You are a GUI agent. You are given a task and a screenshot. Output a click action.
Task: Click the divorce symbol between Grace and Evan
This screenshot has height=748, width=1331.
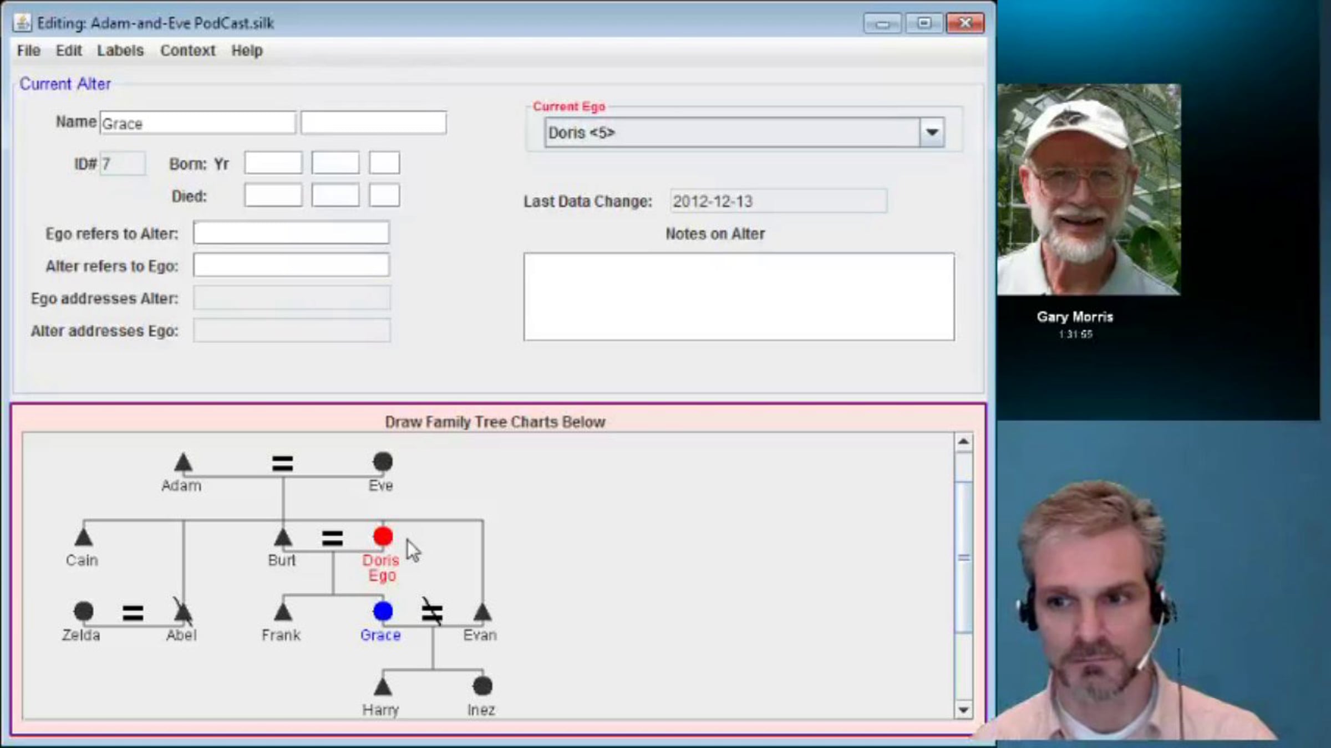pyautogui.click(x=432, y=612)
